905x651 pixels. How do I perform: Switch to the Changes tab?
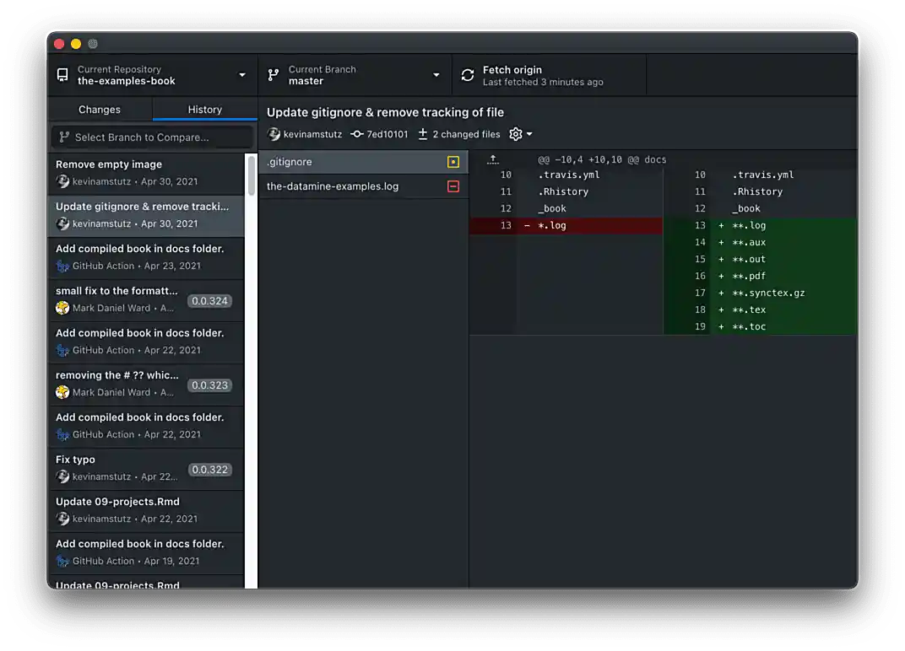100,110
